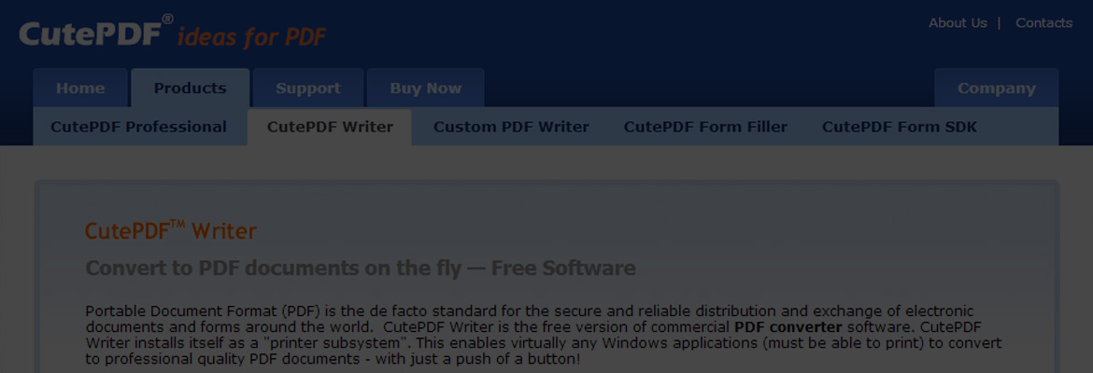Open the Contacts link
Viewport: 1093px width, 373px height.
[x=1043, y=23]
